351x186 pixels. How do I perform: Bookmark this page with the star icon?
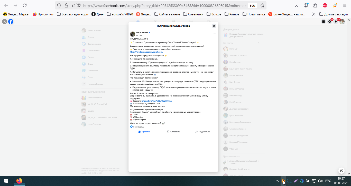point(262,5)
